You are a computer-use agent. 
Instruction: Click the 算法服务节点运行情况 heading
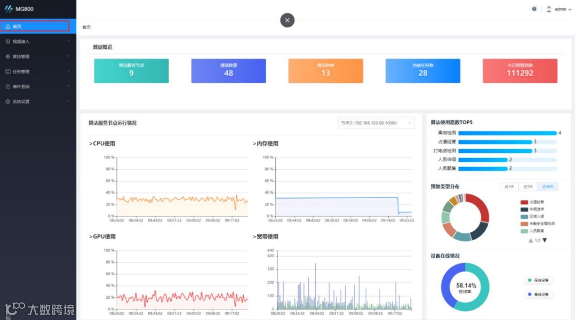click(113, 123)
